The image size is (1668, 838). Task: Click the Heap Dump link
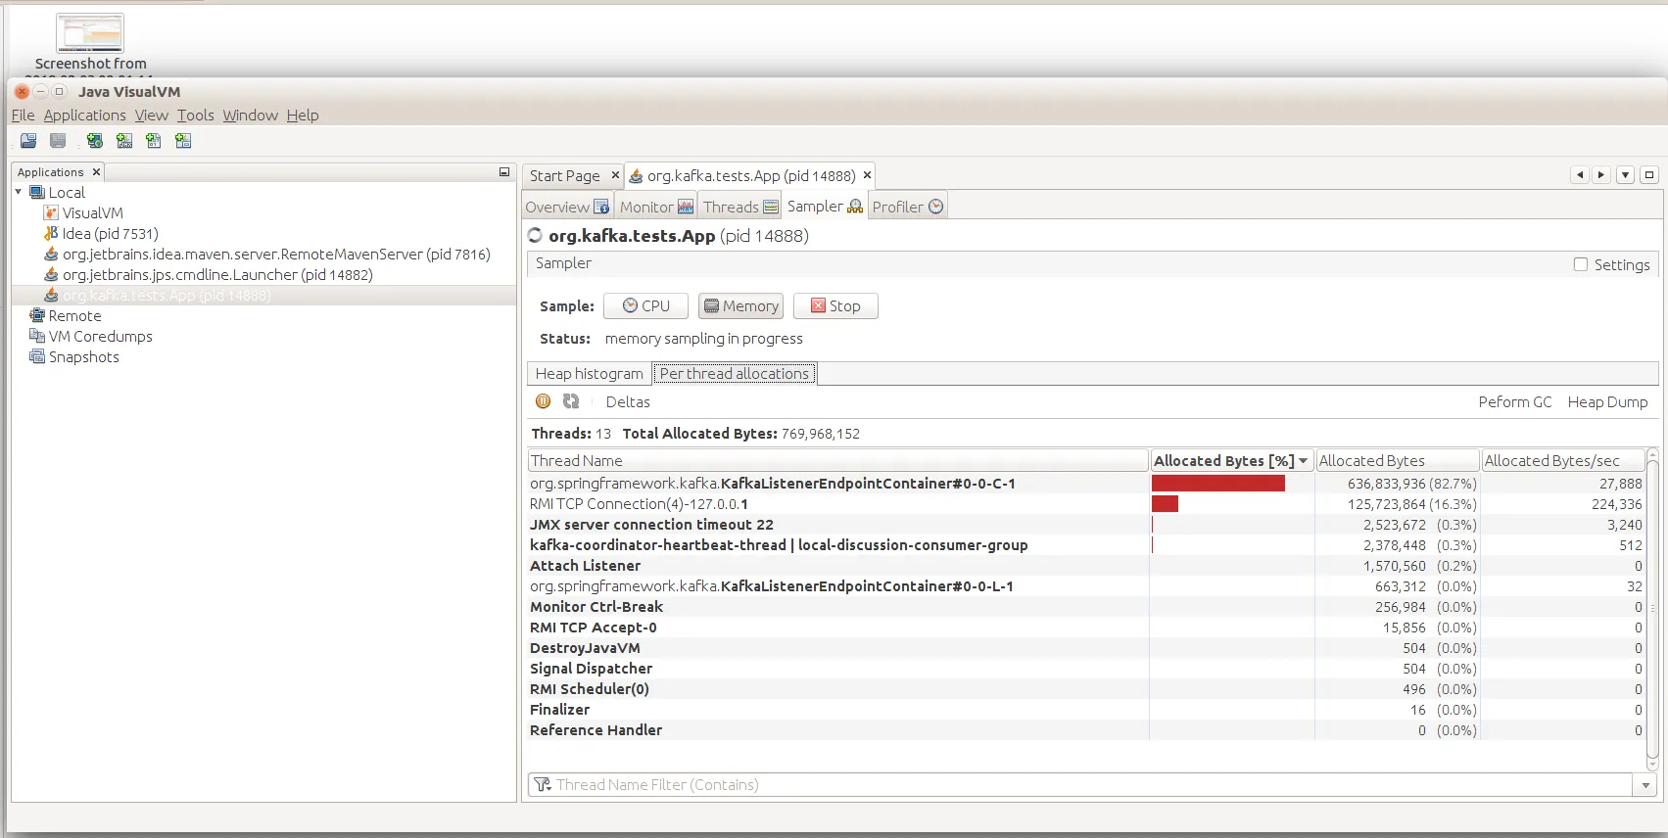click(x=1607, y=402)
